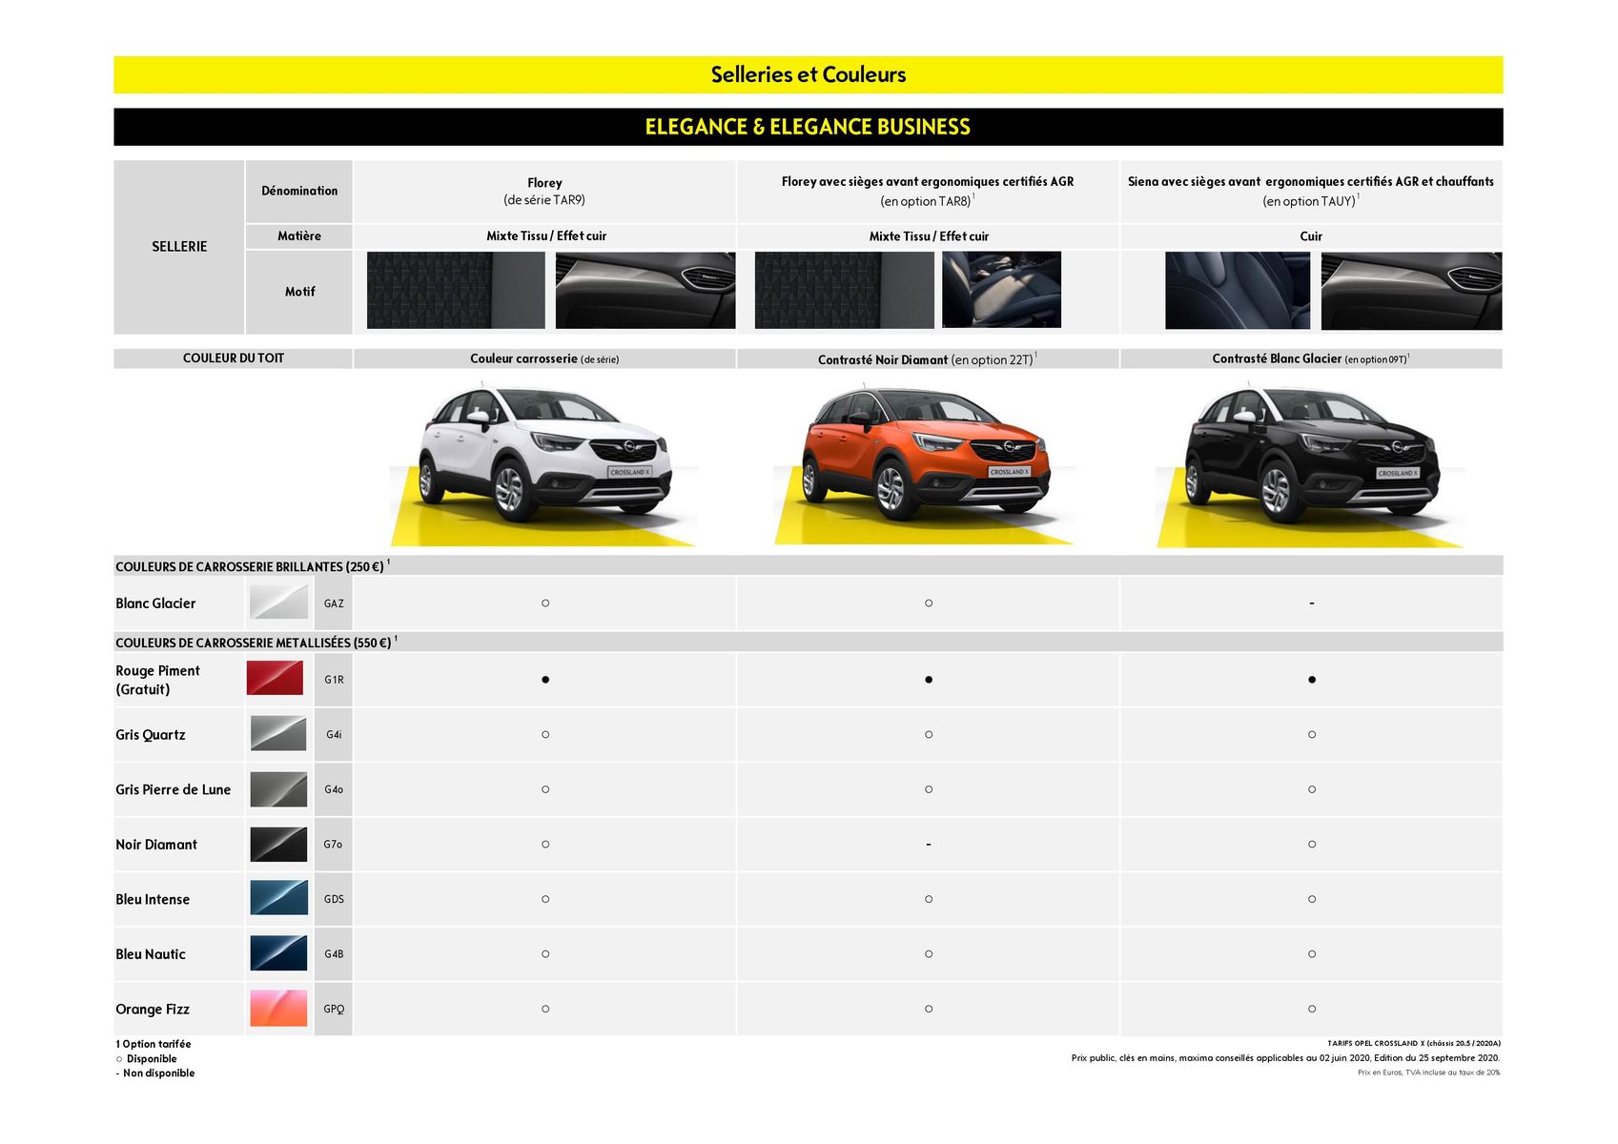Click the Florey TAR9 fabric pattern image
The width and height of the screenshot is (1618, 1144).
coord(456,290)
